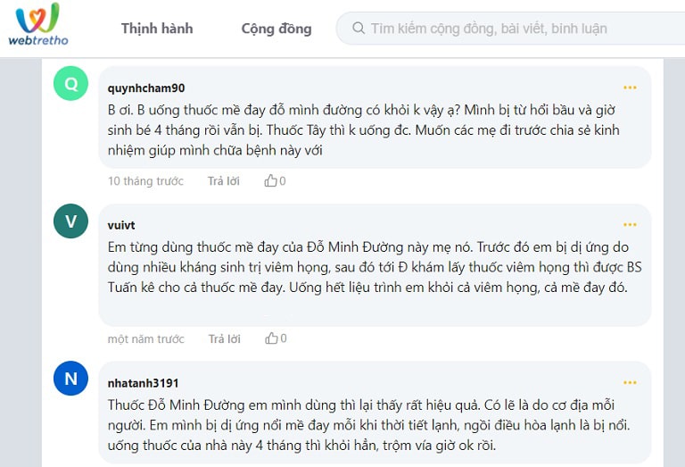
Task: Like quynhcham90's comment with thumbs-up
Action: 270,181
